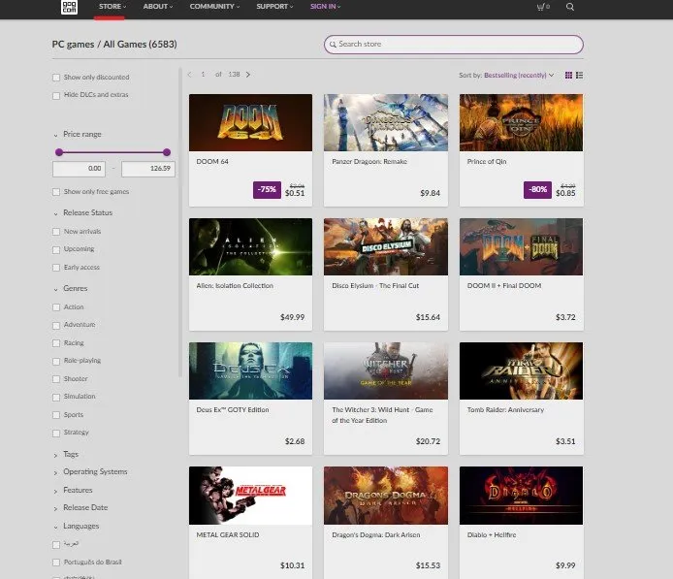This screenshot has height=579, width=673.
Task: Open Diablo + Hellfire title link
Action: pyautogui.click(x=492, y=534)
